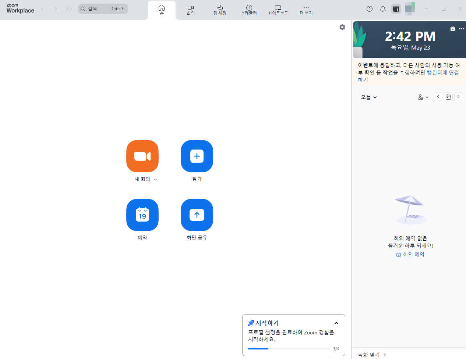Start a new meeting with the orange video icon

pos(142,156)
